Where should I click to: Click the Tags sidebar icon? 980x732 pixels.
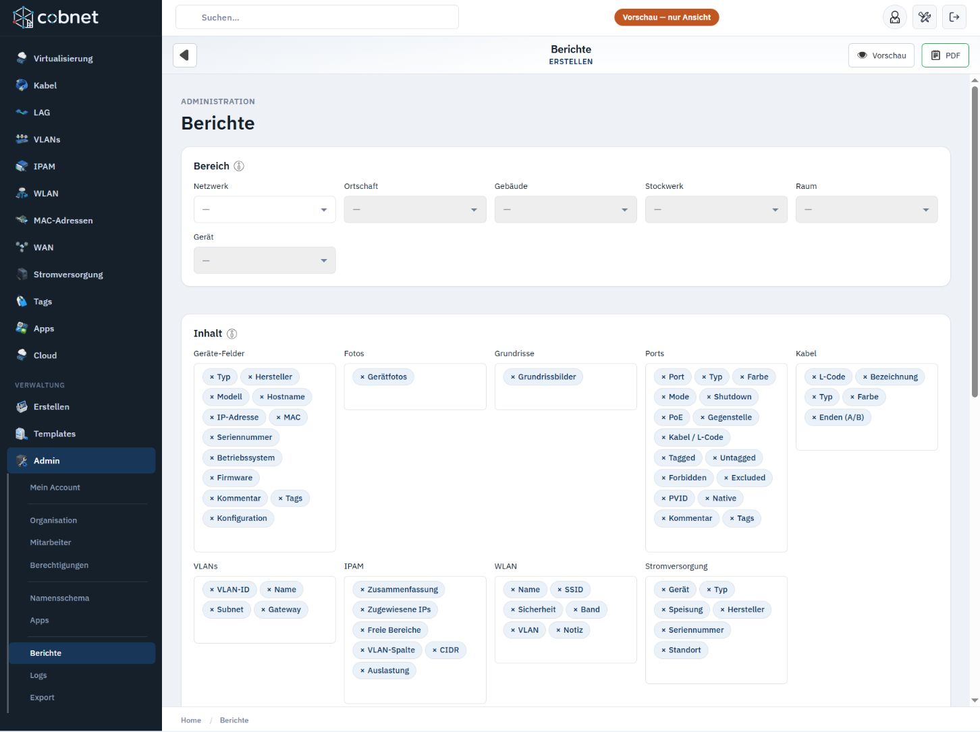[22, 301]
